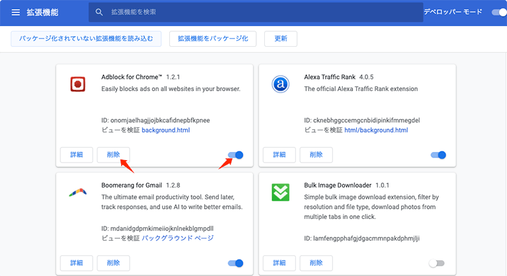Screen dimensions: 507x276
Task: Click the 更新 button
Action: click(x=281, y=39)
